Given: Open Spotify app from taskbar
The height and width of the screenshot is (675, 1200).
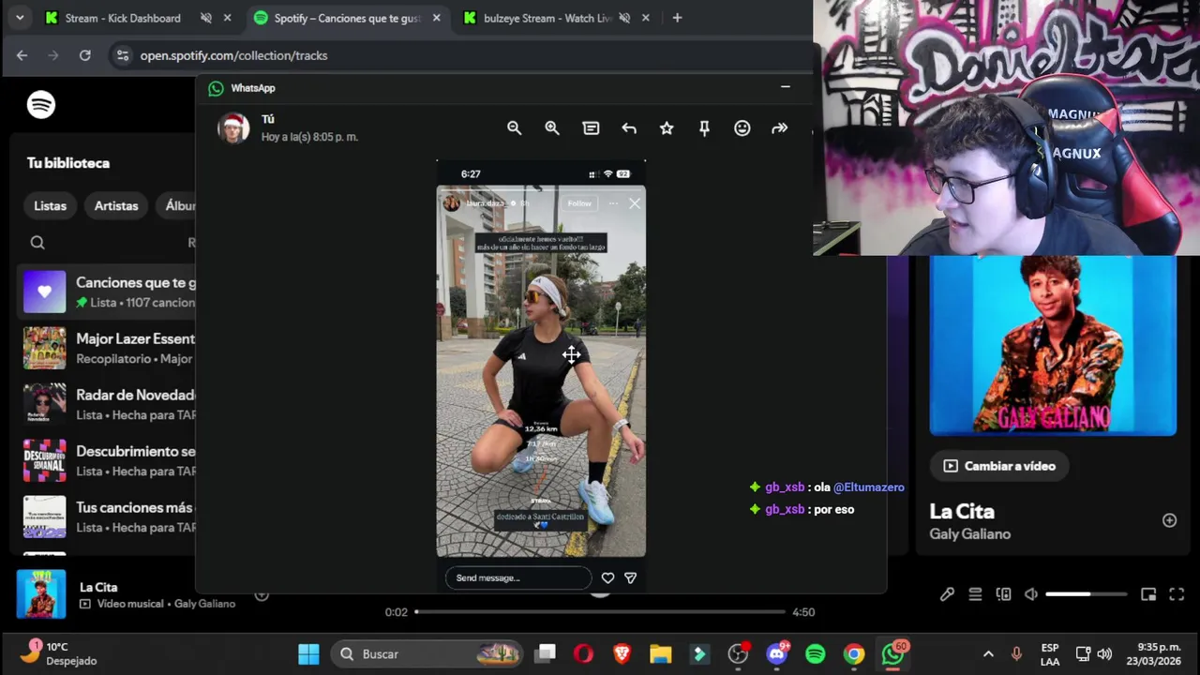Looking at the screenshot, I should [x=816, y=653].
